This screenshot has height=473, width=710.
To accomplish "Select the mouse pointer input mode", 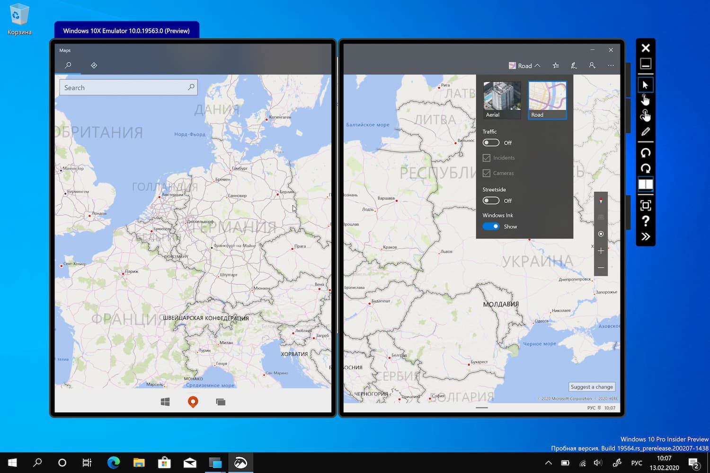I will [646, 85].
